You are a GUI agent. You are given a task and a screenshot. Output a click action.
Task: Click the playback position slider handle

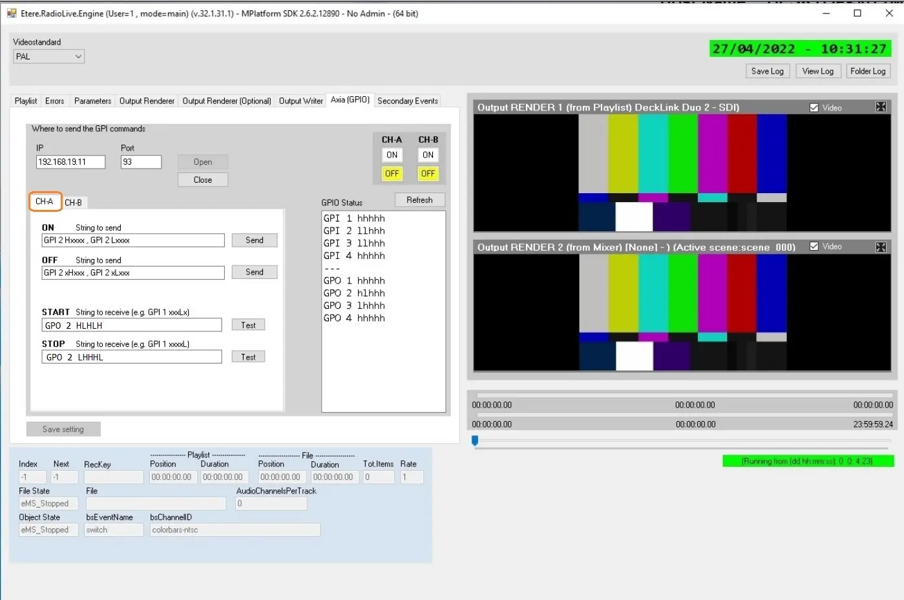coord(475,440)
